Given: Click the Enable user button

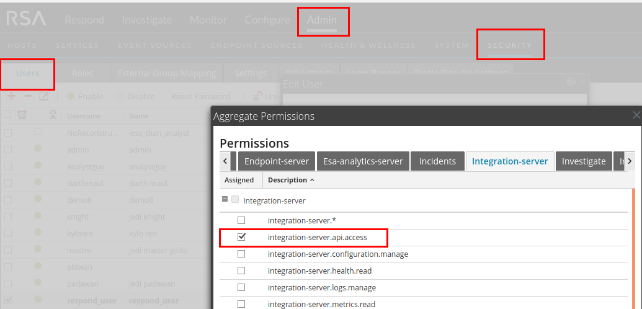Looking at the screenshot, I should tap(85, 96).
